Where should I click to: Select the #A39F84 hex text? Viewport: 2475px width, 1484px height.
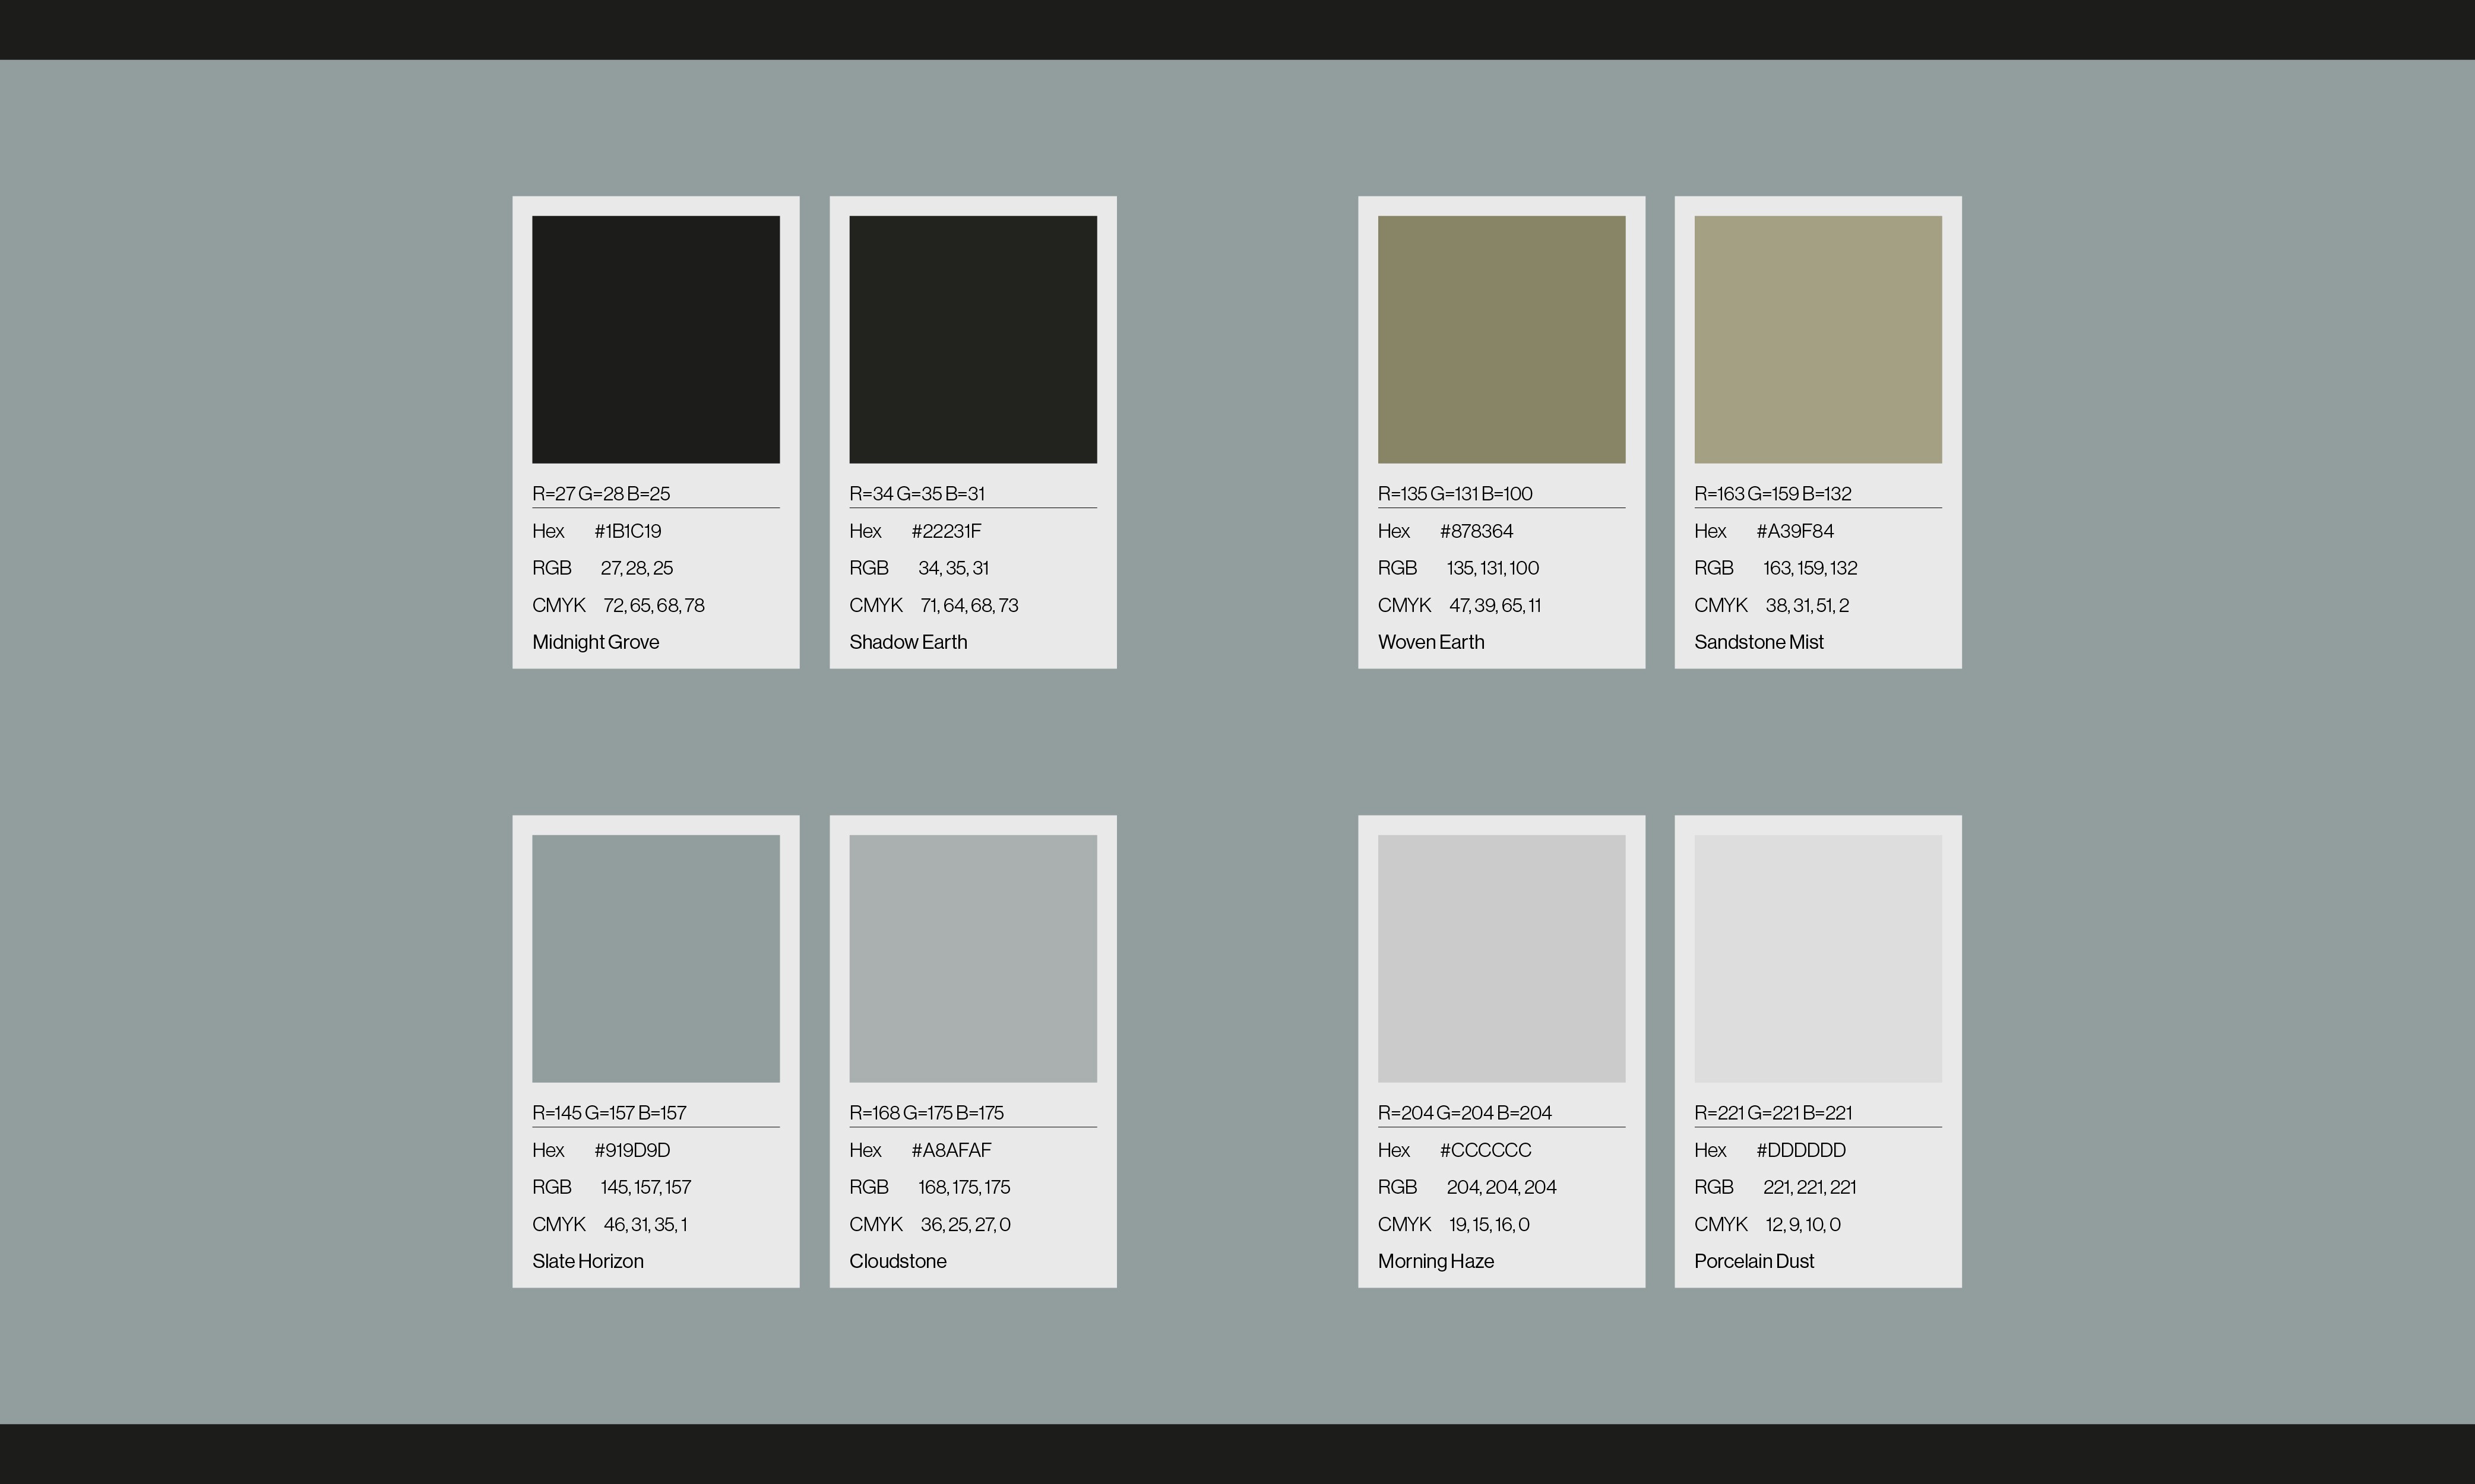[1794, 531]
